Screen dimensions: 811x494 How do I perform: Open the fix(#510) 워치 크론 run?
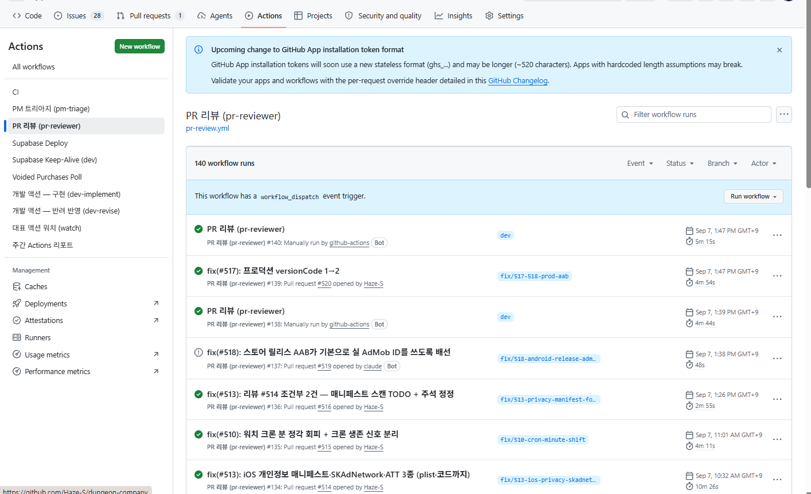pos(303,434)
